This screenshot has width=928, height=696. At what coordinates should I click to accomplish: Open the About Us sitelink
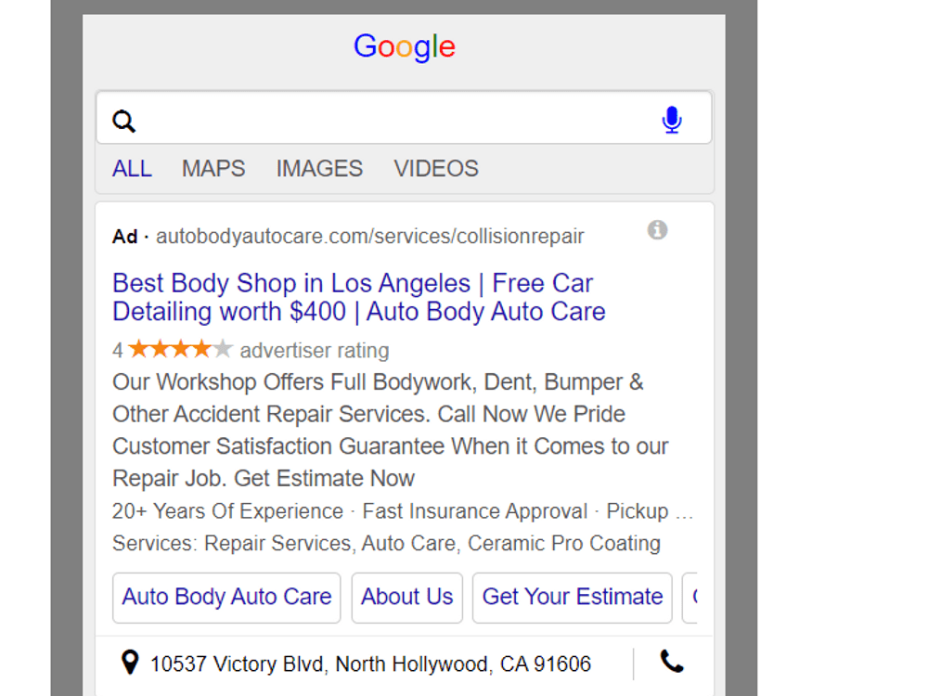407,597
